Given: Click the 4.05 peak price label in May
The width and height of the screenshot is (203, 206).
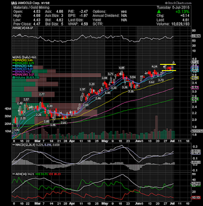Looking at the screenshot, I should [121, 67].
